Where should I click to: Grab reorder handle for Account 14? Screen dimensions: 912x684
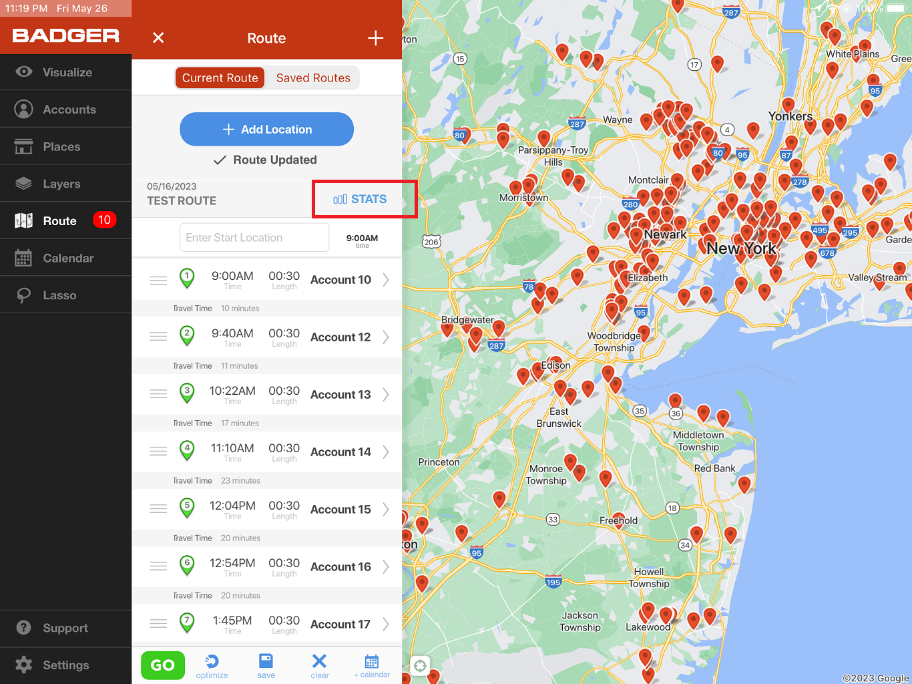(158, 452)
